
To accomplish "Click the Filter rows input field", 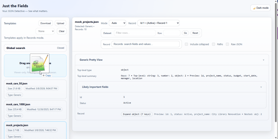I will [x=135, y=33].
